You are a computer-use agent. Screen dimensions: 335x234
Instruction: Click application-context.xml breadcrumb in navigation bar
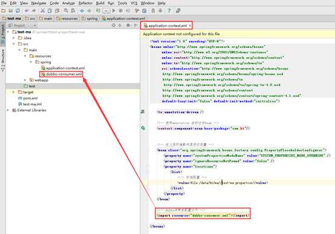pos(124,19)
